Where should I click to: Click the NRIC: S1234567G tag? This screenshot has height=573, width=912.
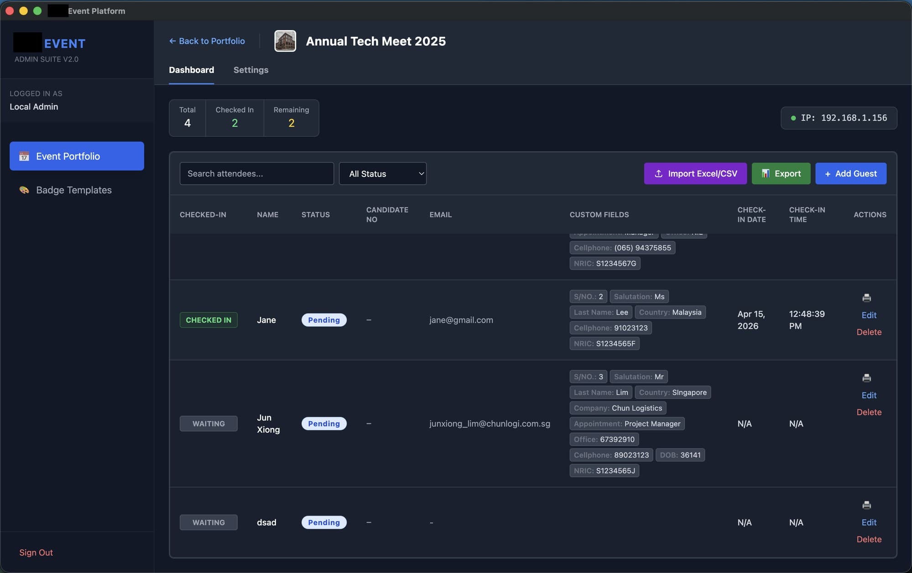[605, 263]
